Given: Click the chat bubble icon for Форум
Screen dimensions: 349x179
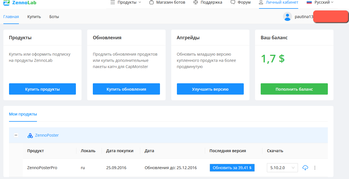Looking at the screenshot, I should point(233,2).
